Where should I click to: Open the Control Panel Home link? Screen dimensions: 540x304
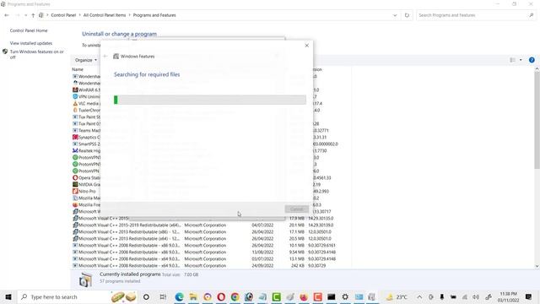click(29, 30)
